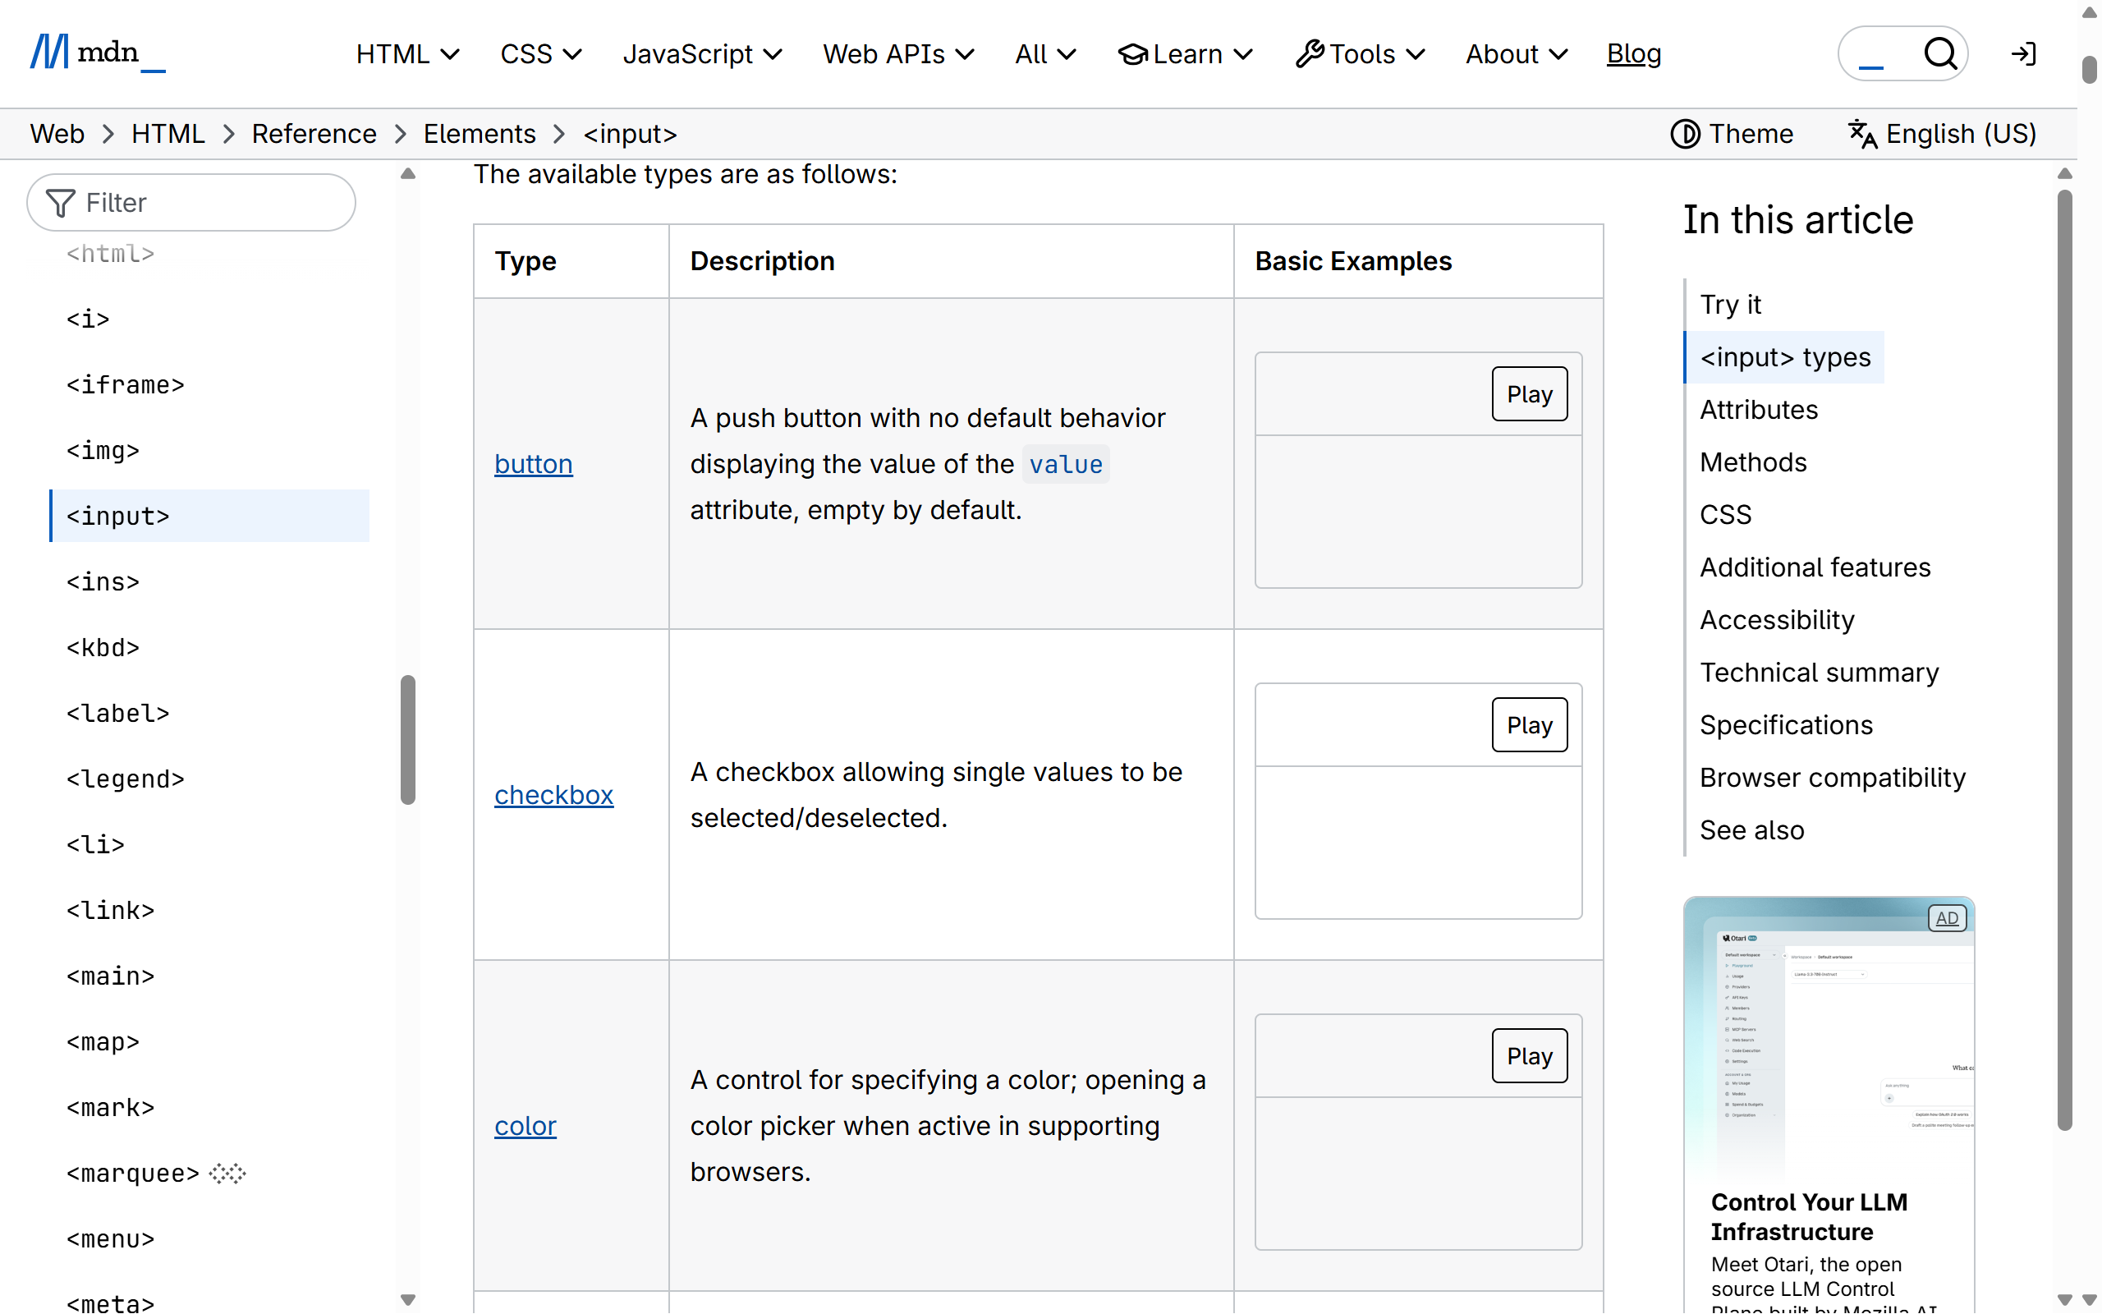Click the Tools wrench icon

pyautogui.click(x=1309, y=54)
